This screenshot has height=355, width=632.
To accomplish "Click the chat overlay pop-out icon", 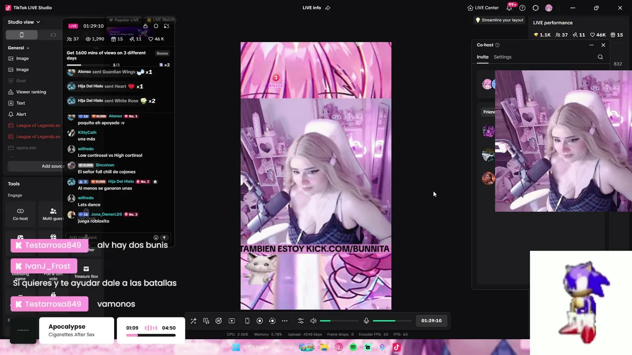I will (x=166, y=26).
